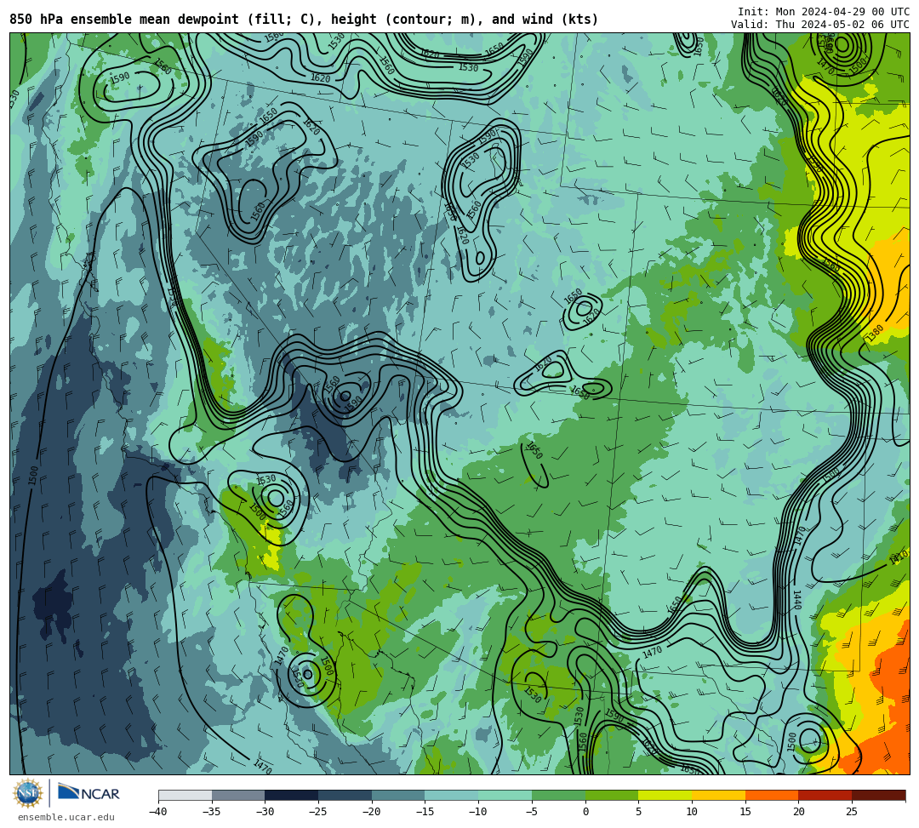Click the colorbar tick label reading 20
Screen dimensions: 919x828
click(798, 812)
